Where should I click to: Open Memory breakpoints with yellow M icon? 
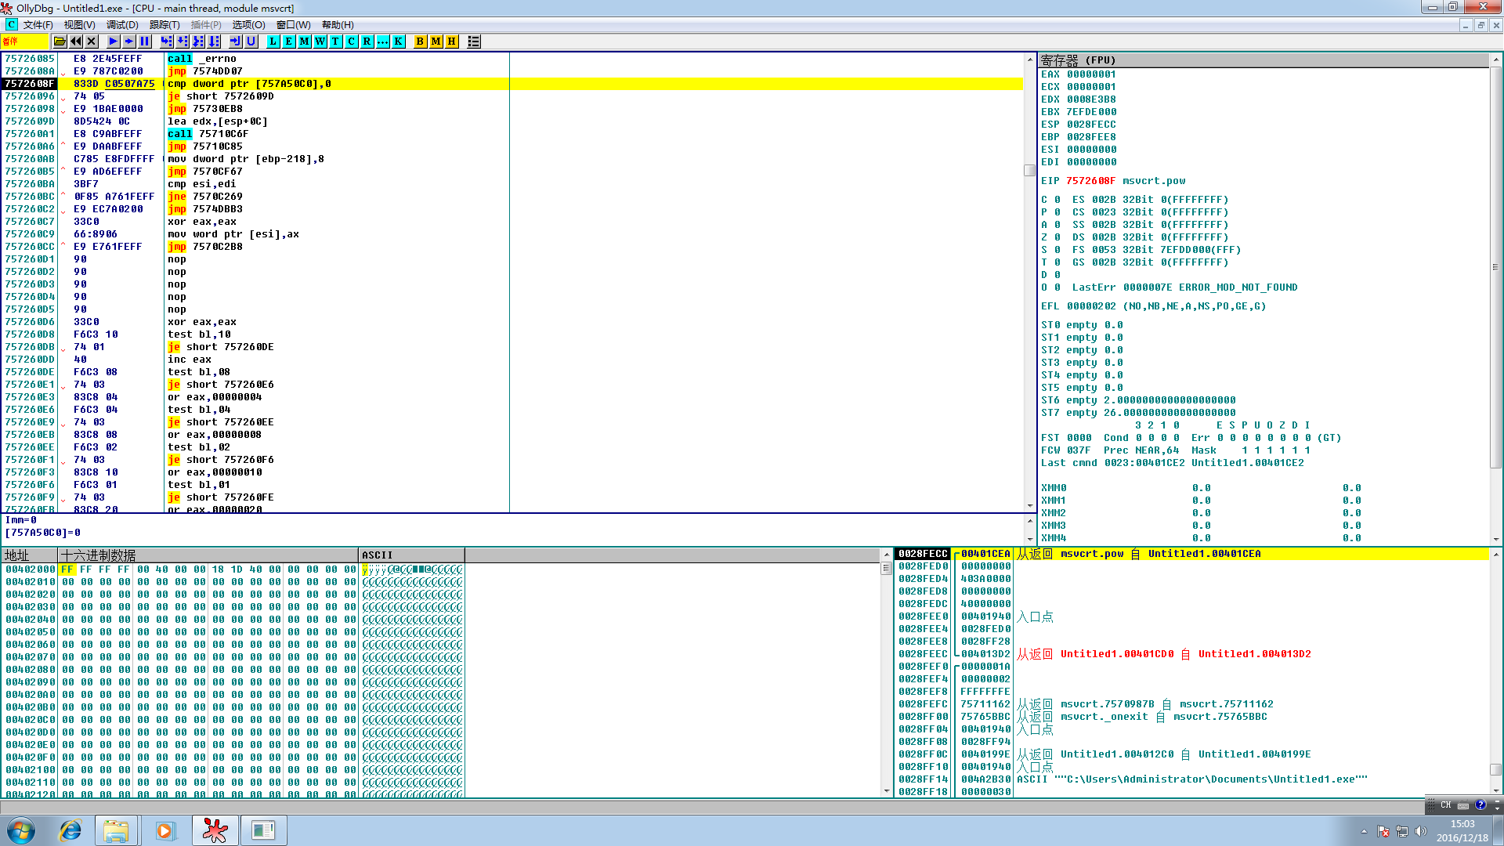click(x=436, y=42)
